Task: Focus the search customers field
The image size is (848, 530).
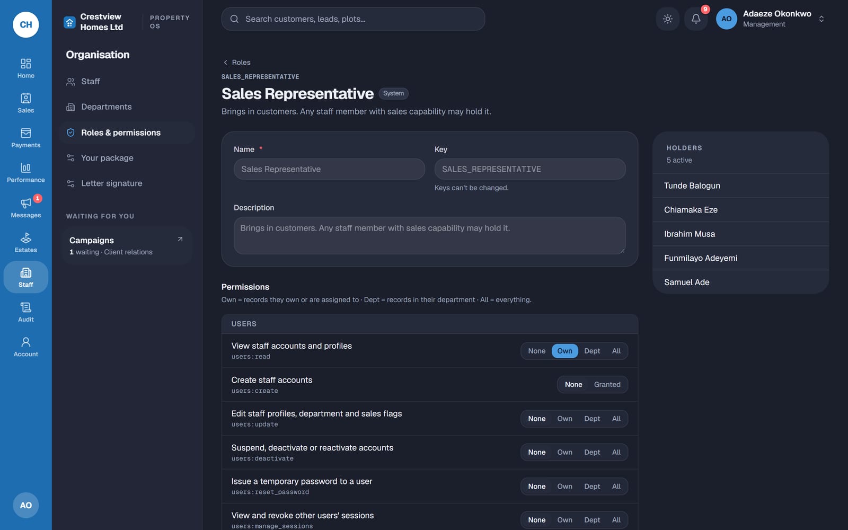Action: coord(353,19)
